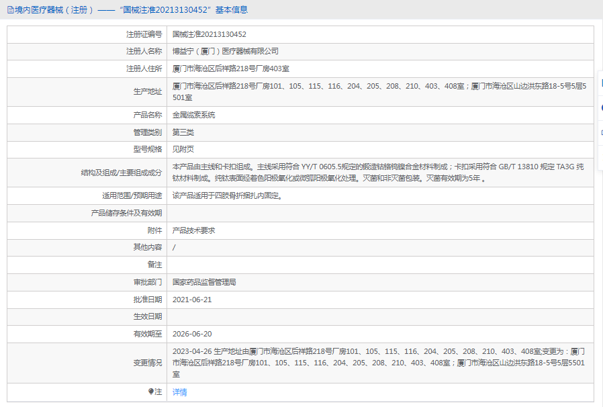Click registrant name 博益宁（厦门）医疗器械有限公司
Viewport: 603px width, 407px height.
click(226, 51)
